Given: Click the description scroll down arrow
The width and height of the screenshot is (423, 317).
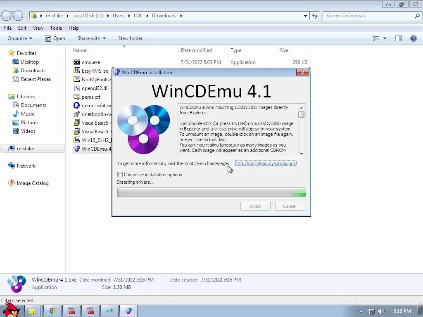Looking at the screenshot, I should (302, 154).
